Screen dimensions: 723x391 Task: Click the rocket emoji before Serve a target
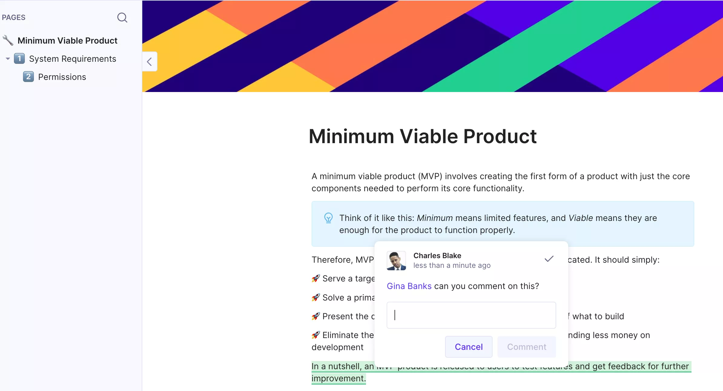tap(316, 278)
